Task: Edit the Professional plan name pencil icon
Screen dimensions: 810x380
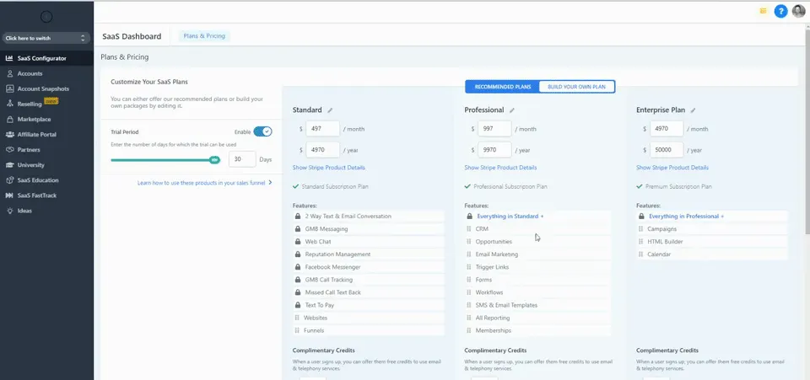Action: (512, 110)
